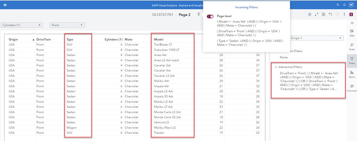Expand report to full screen
This screenshot has height=141, width=357.
(316, 14)
